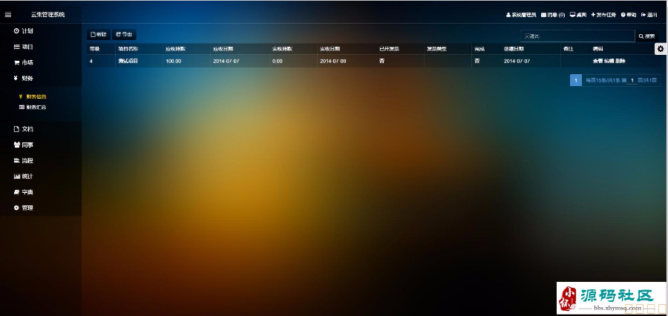Click 删除 (Delete) link in the row

[x=620, y=61]
